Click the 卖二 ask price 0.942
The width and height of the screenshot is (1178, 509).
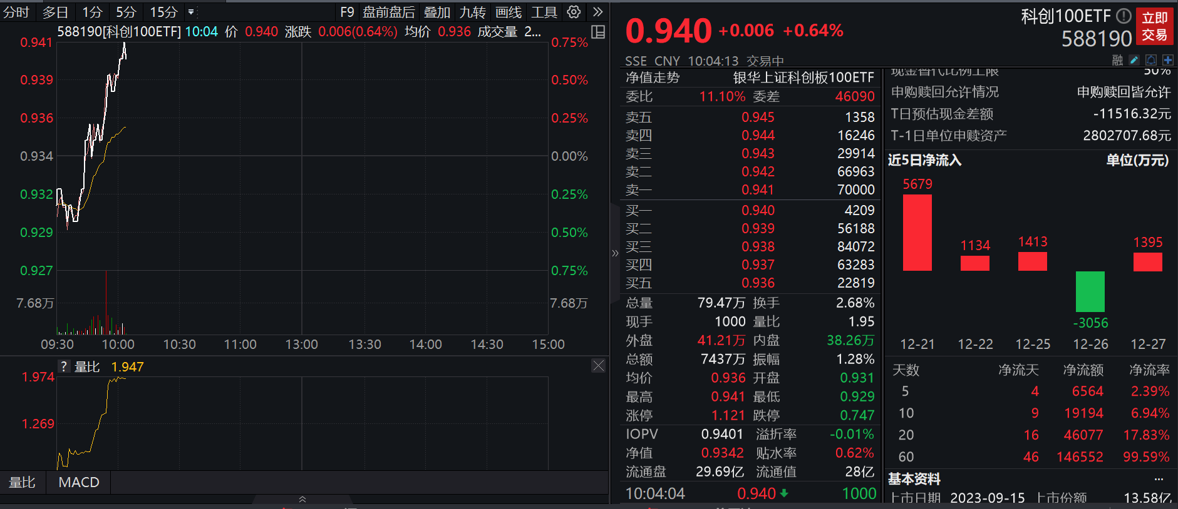pos(758,171)
